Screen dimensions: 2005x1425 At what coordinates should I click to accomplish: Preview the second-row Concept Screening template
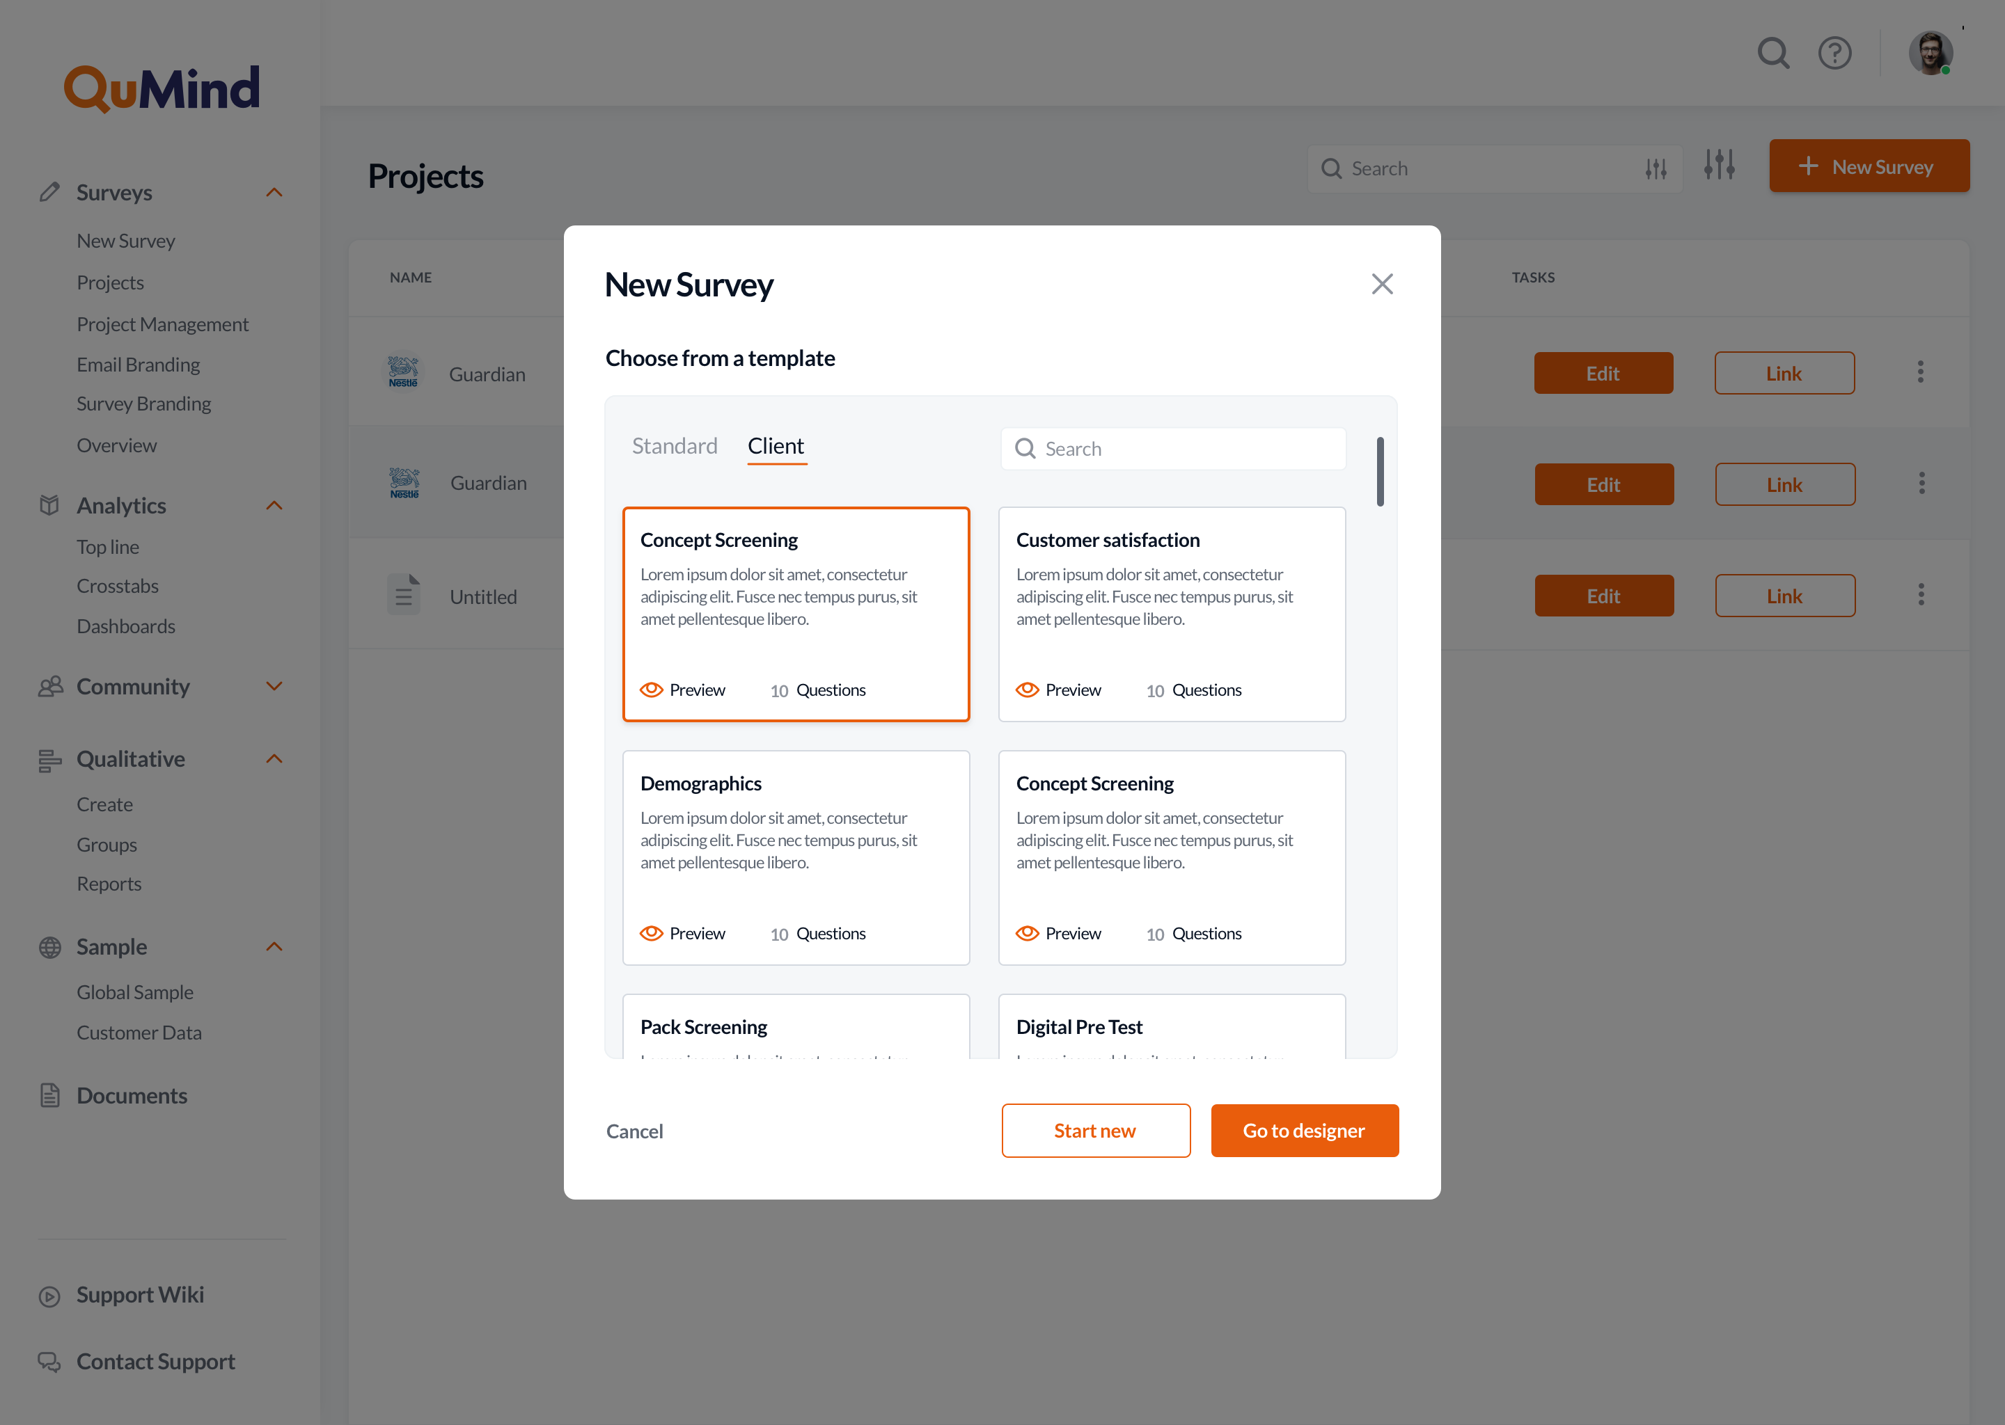pyautogui.click(x=1057, y=934)
